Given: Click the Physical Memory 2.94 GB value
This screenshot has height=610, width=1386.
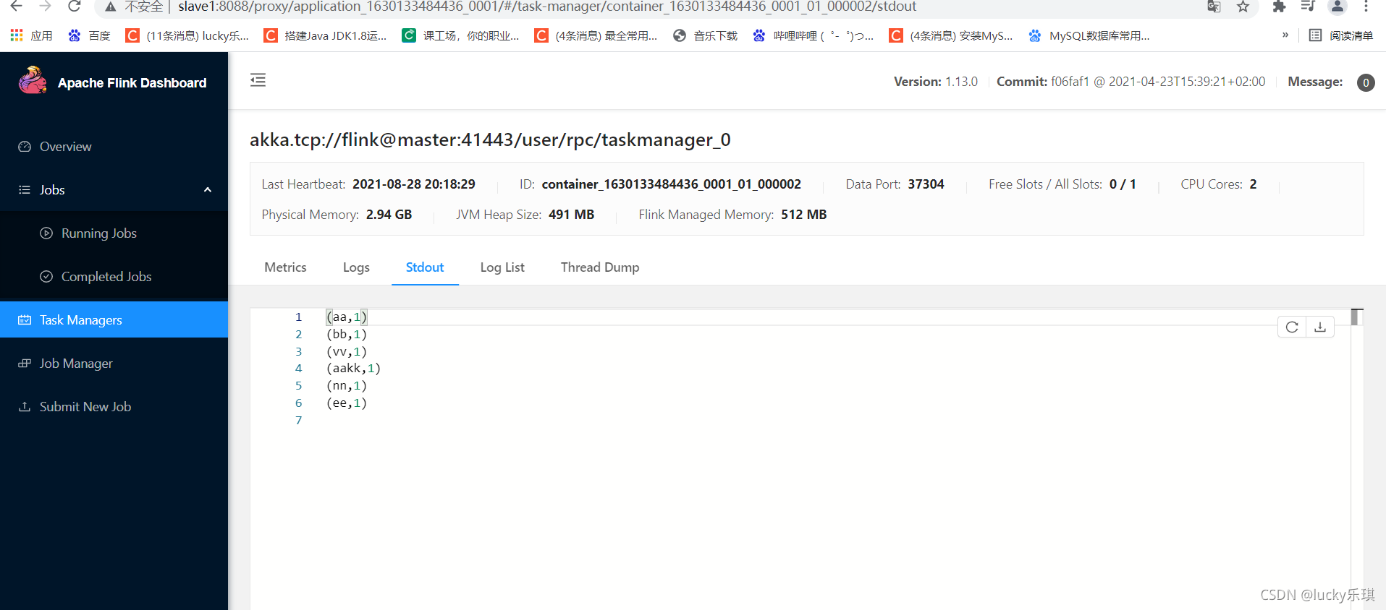Looking at the screenshot, I should tap(389, 215).
